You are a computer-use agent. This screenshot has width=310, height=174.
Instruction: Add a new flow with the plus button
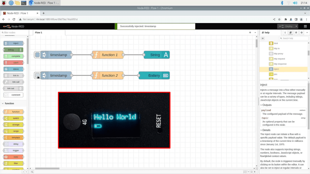tap(250, 32)
